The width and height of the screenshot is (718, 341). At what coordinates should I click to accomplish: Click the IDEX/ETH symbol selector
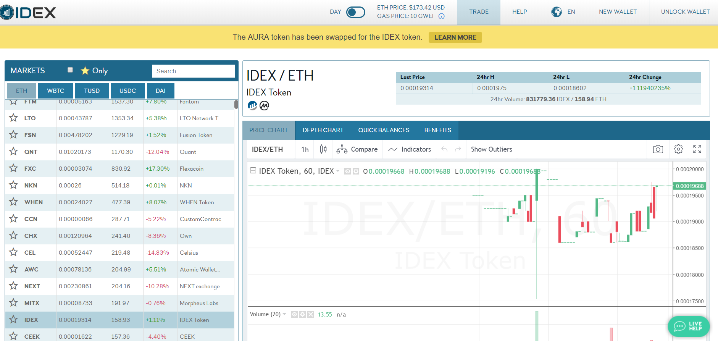[267, 149]
